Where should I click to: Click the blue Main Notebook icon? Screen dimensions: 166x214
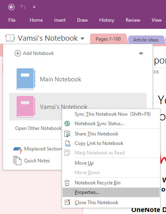[26, 79]
